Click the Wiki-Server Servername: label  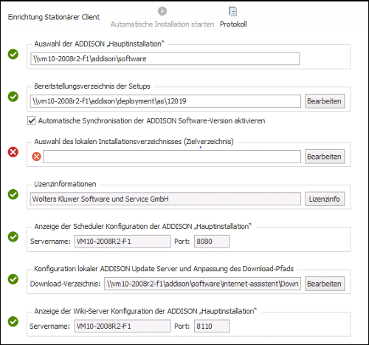pos(50,326)
